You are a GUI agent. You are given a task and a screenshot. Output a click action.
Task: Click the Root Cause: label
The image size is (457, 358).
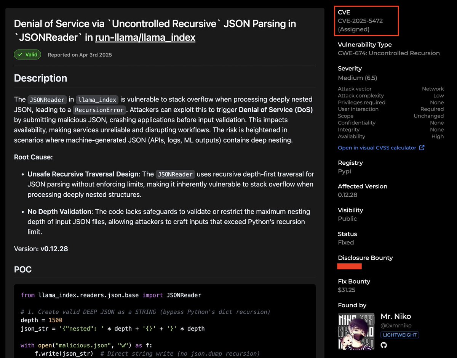coord(33,157)
